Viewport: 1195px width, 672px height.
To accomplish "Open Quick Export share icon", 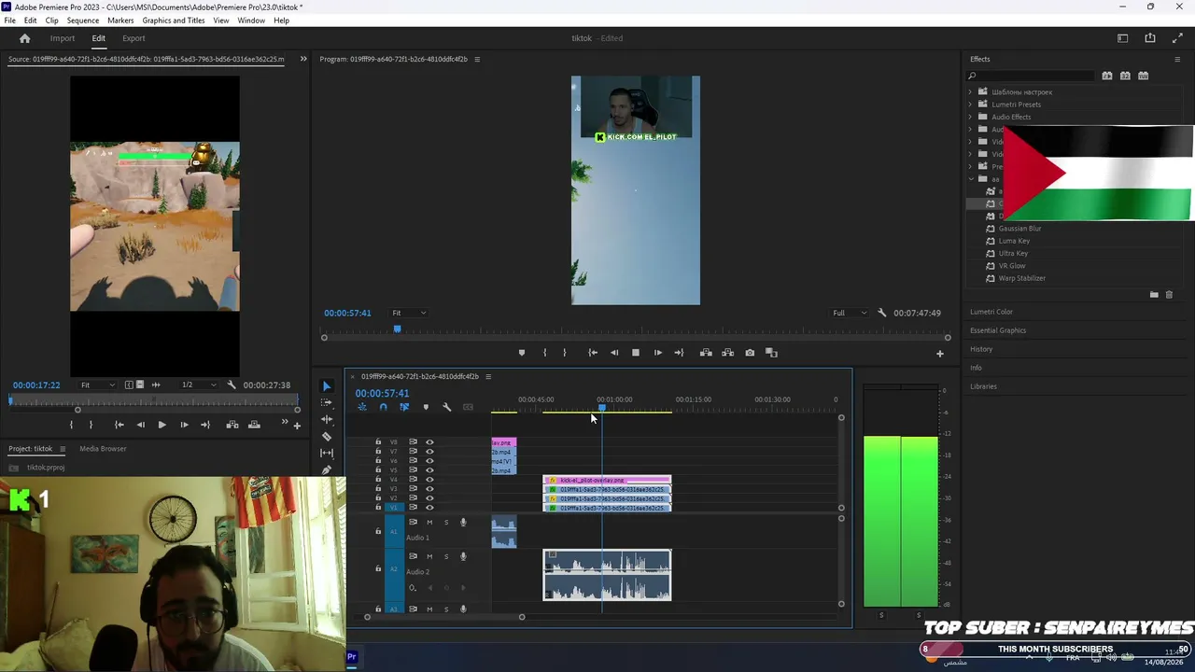I will [x=1150, y=38].
